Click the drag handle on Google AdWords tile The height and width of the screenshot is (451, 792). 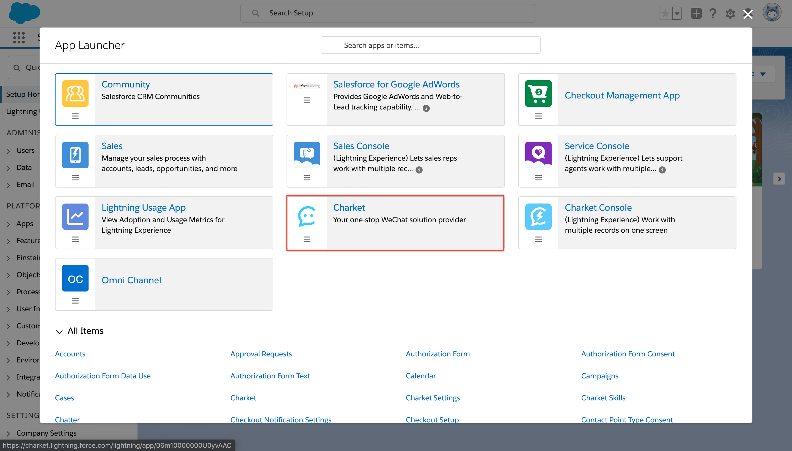point(307,100)
